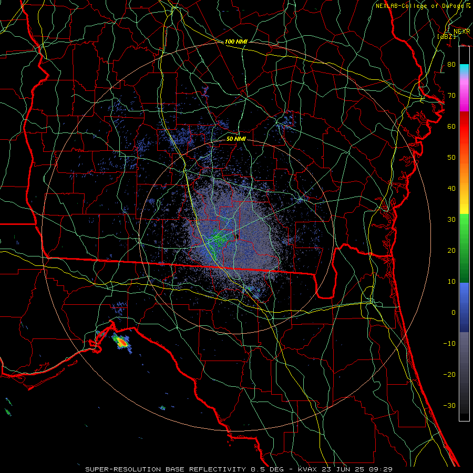Select the "0" value on the dBZ scale
This screenshot has height=473, width=473.
[x=454, y=313]
